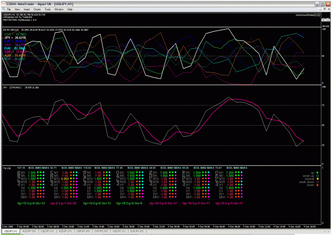Click the expert advisor smiley icon
The width and height of the screenshot is (332, 235).
319,15
